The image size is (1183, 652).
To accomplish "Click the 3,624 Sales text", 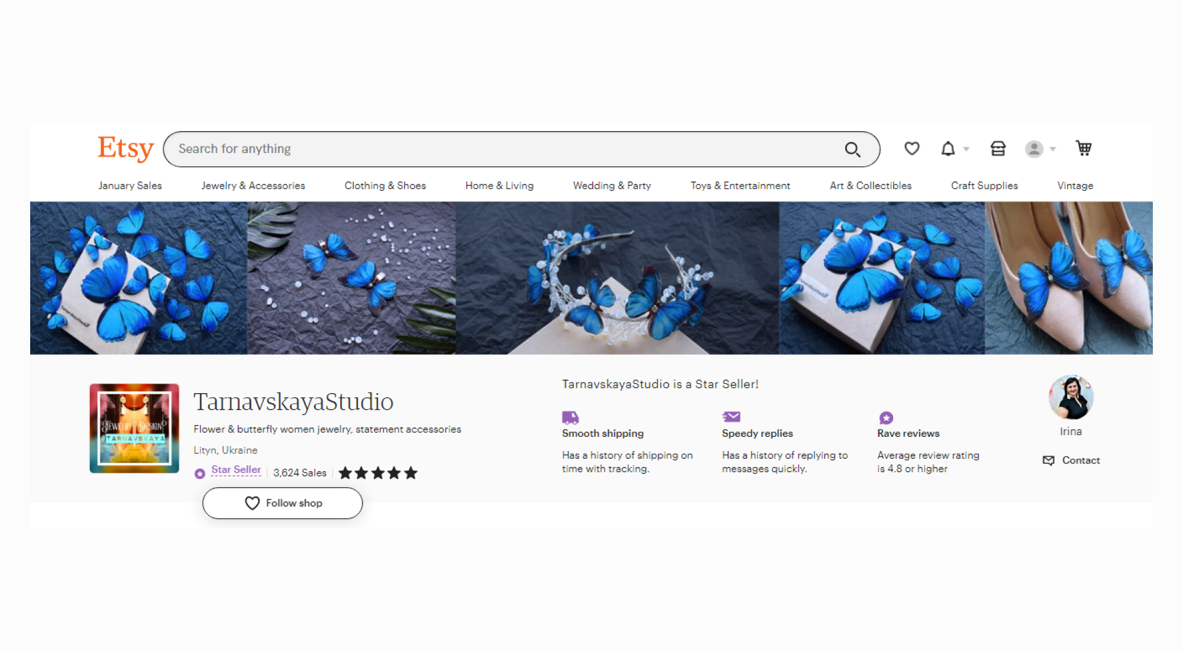I will pos(300,473).
